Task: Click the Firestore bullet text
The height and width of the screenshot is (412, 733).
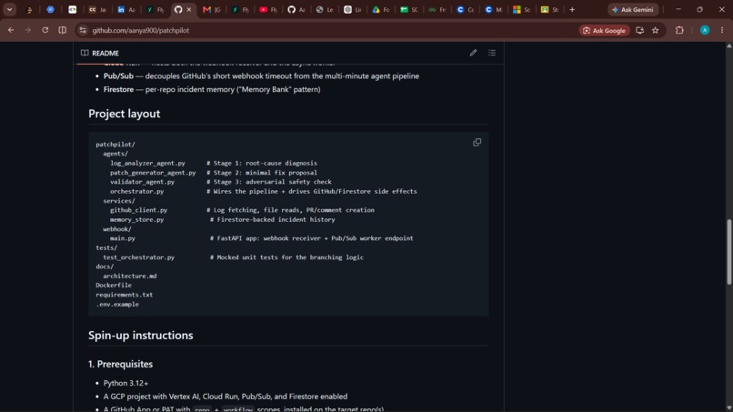Action: click(212, 89)
